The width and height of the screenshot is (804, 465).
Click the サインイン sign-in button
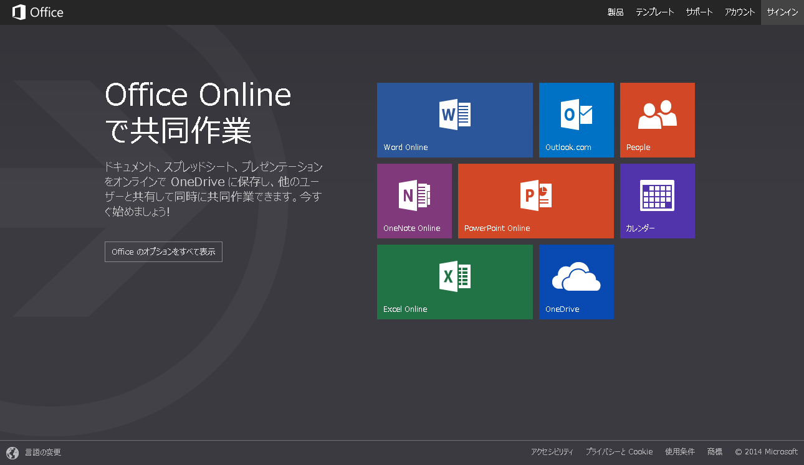pyautogui.click(x=782, y=12)
